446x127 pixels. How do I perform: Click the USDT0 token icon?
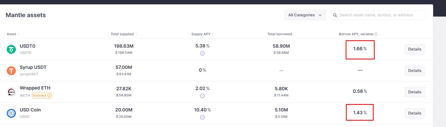point(11,49)
